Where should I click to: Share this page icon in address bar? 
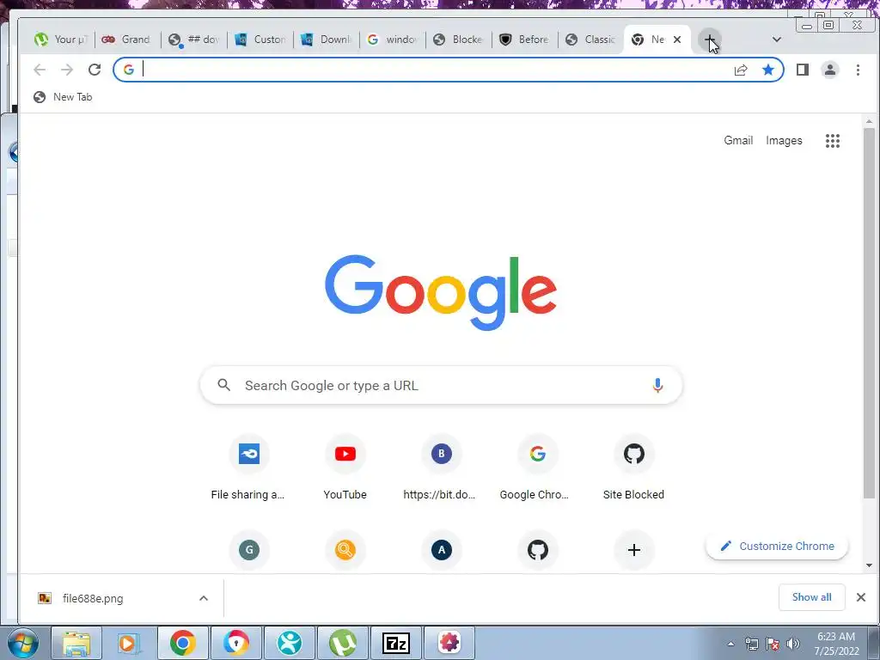pos(741,70)
